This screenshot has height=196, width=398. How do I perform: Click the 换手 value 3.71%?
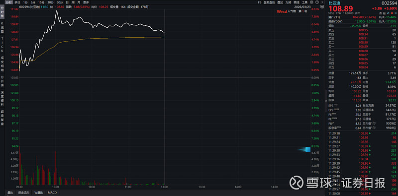pos(393,72)
